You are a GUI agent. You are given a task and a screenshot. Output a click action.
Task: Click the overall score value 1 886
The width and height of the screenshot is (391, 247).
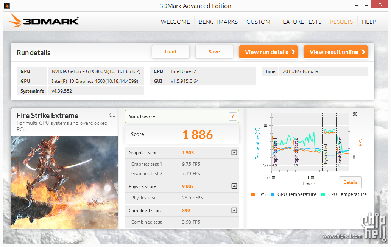pos(198,135)
